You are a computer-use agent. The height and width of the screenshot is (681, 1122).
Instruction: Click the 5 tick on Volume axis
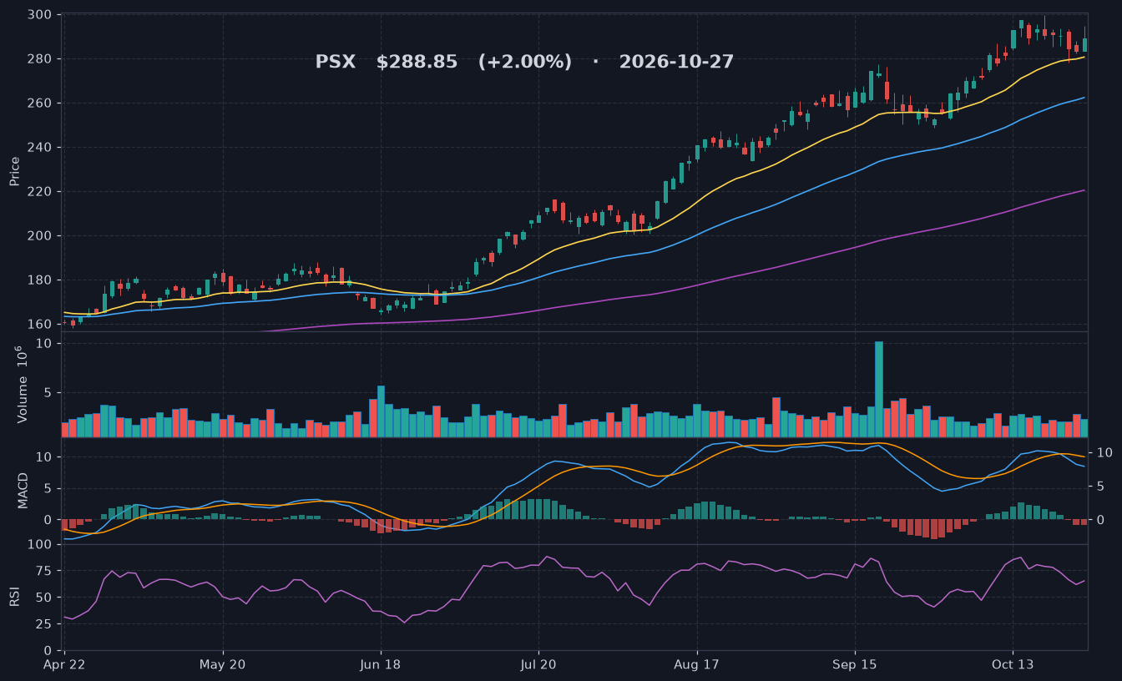click(48, 393)
